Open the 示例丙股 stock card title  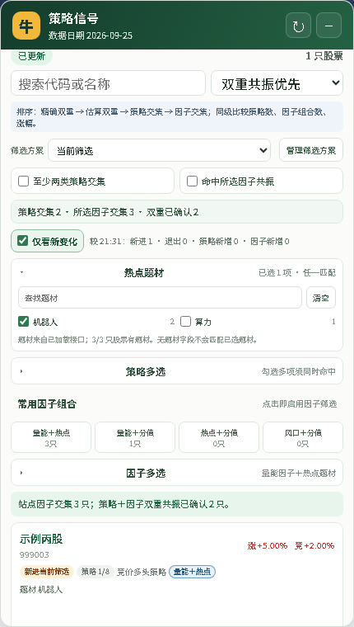coord(41,539)
